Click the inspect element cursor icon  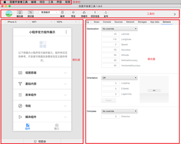click(x=88, y=22)
